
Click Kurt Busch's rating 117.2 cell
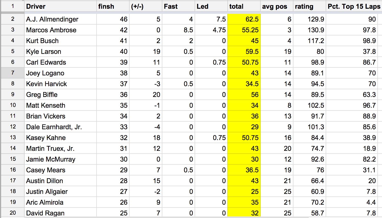pyautogui.click(x=309, y=41)
